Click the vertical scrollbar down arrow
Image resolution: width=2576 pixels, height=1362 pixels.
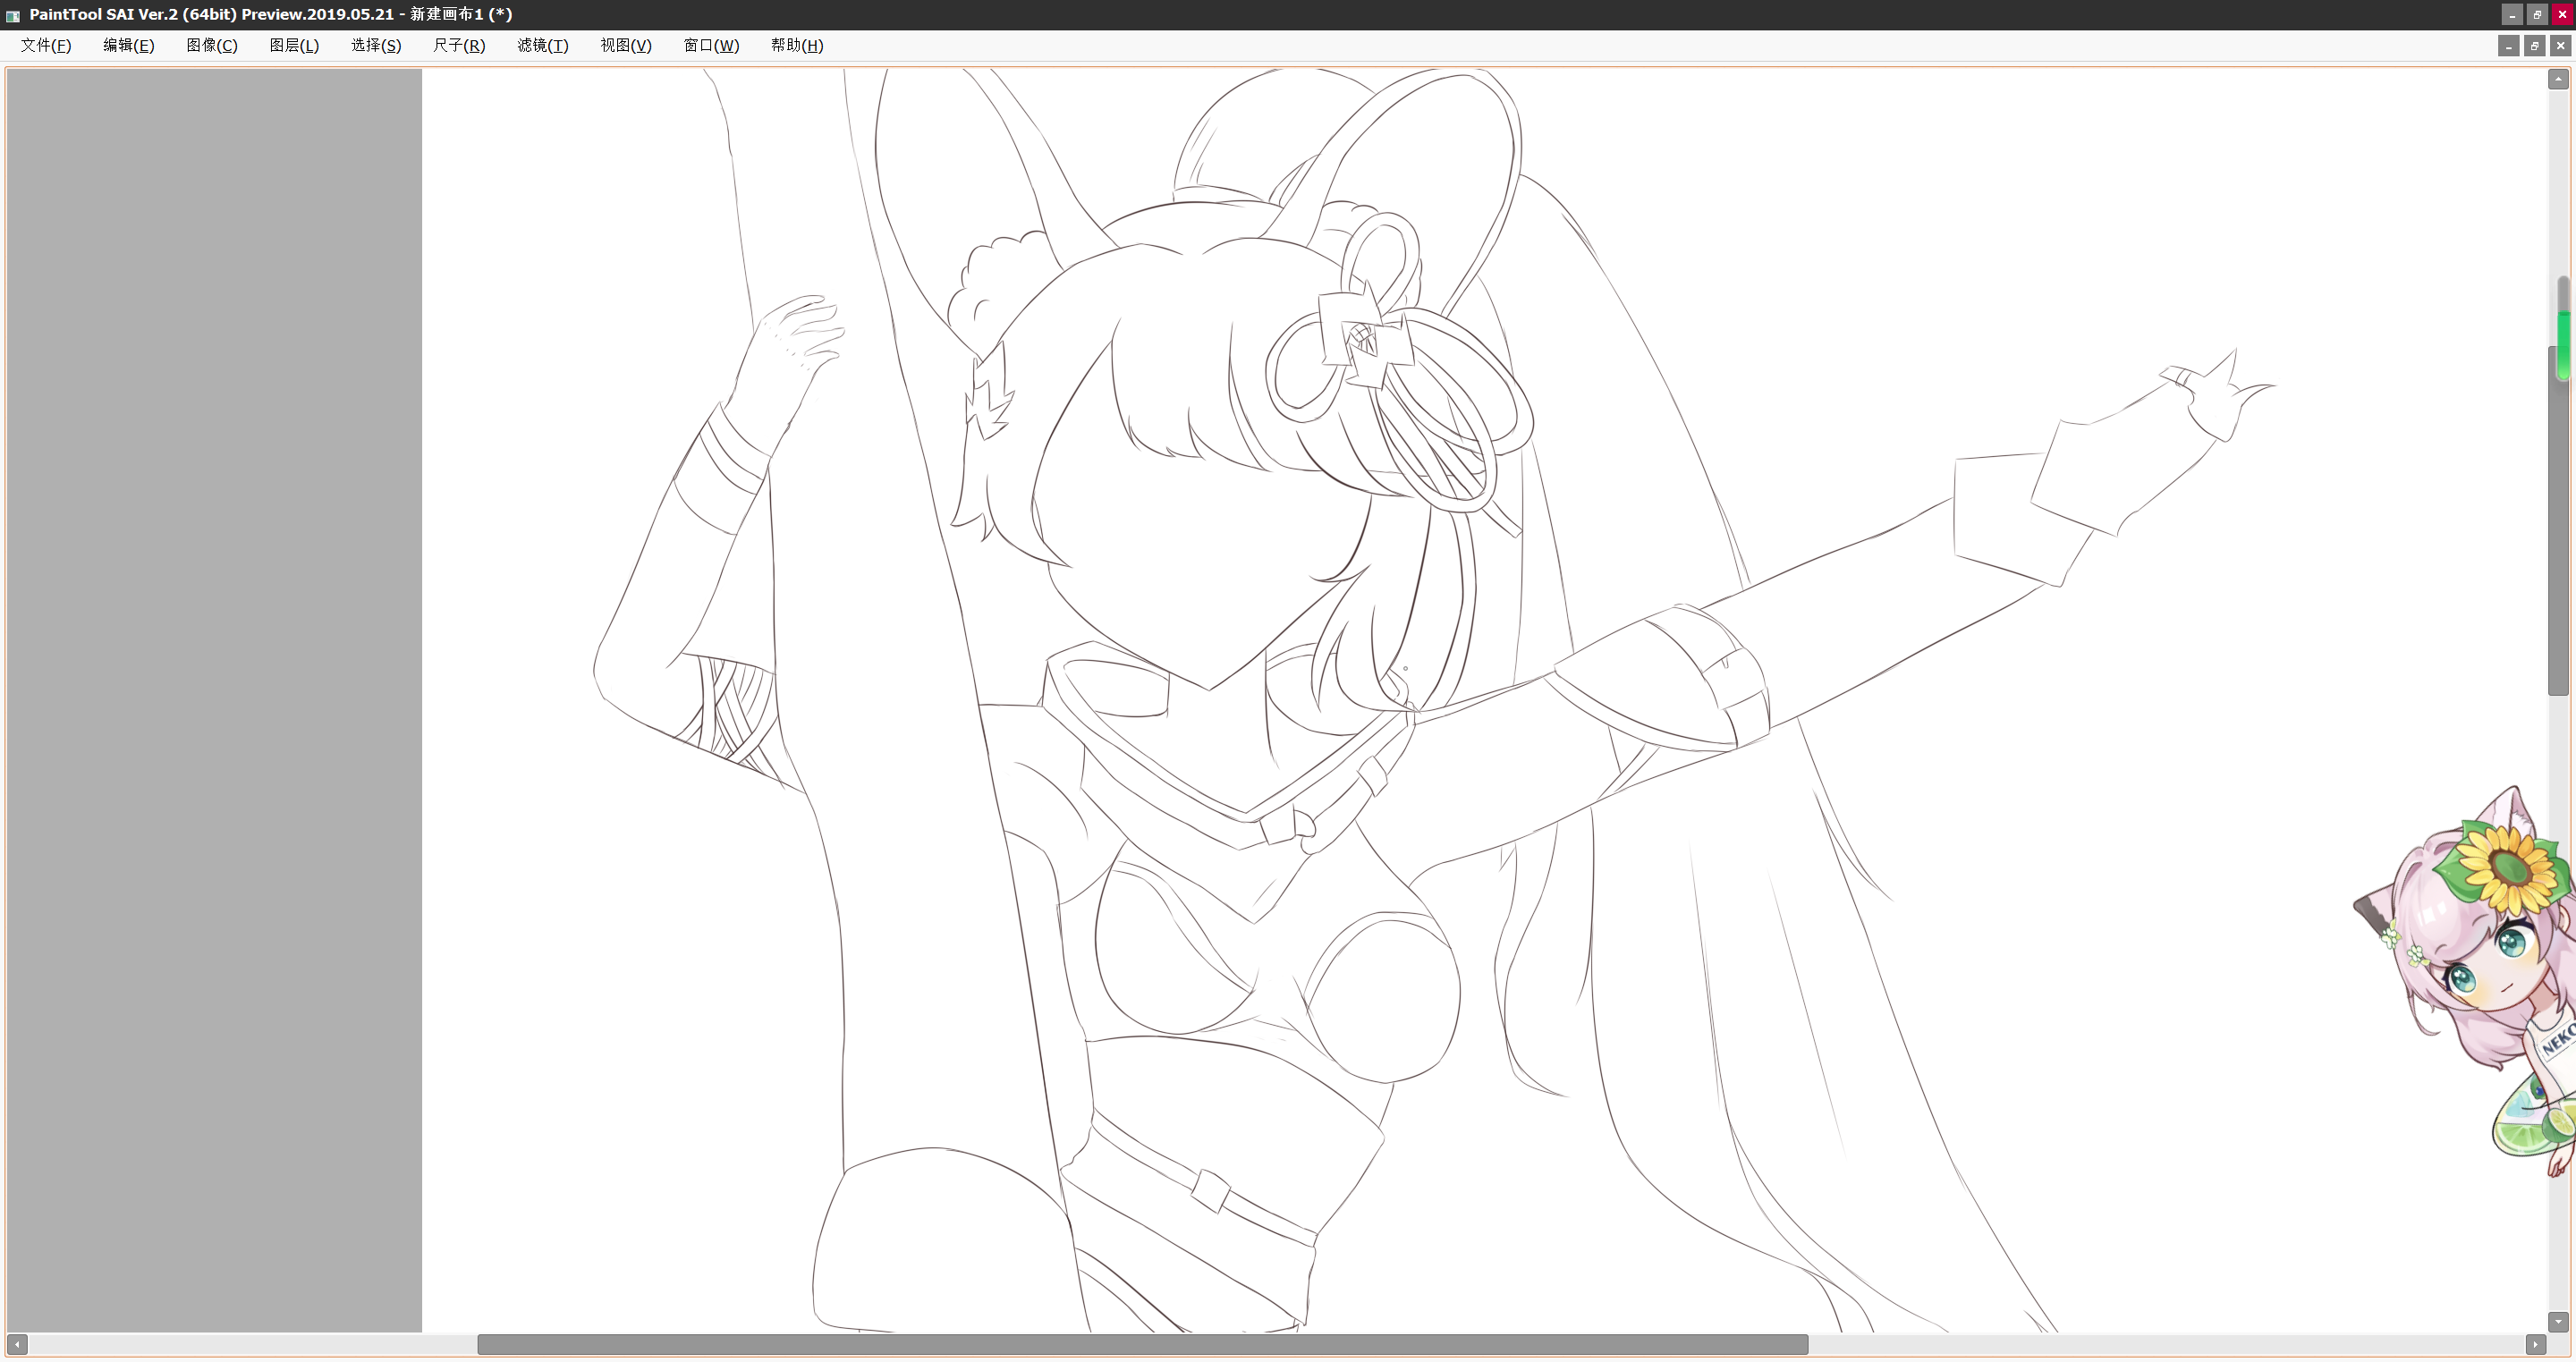click(2559, 1321)
